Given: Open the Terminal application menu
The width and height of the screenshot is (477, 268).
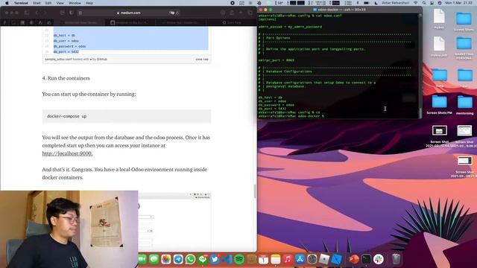Looking at the screenshot, I should [21, 3].
